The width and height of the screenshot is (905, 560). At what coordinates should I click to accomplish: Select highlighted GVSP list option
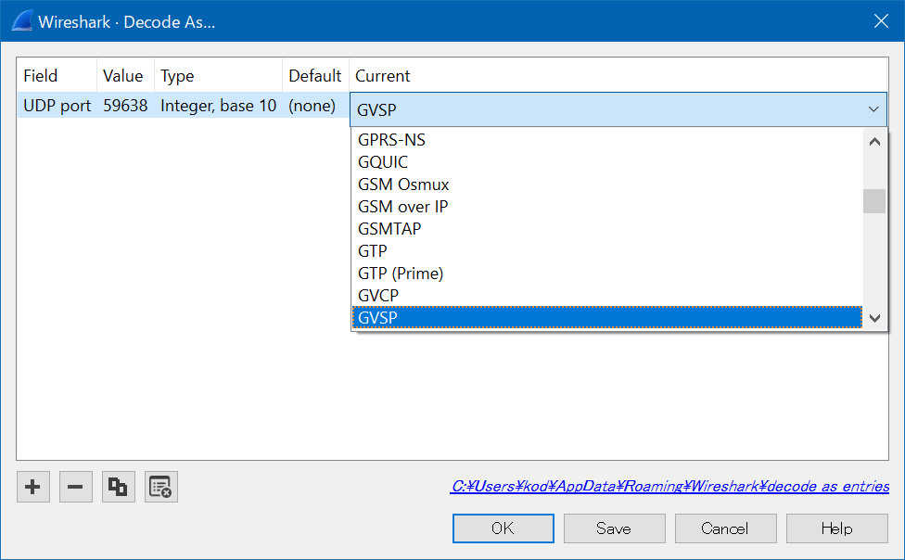[607, 317]
